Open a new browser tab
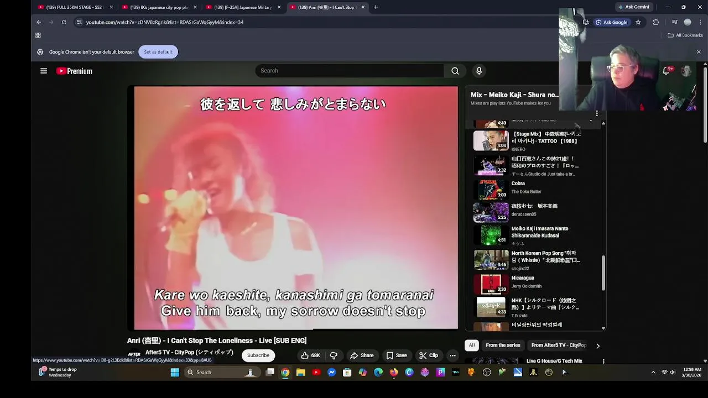The width and height of the screenshot is (708, 398). (x=376, y=7)
